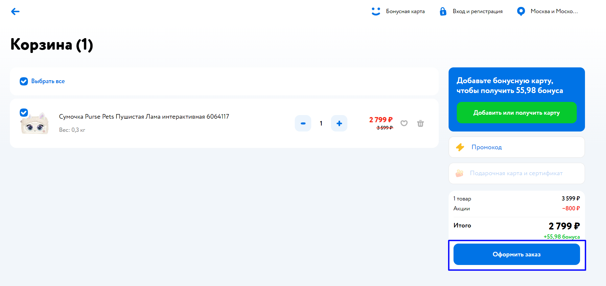
Task: Add item to favorites with heart icon
Action: click(x=404, y=123)
